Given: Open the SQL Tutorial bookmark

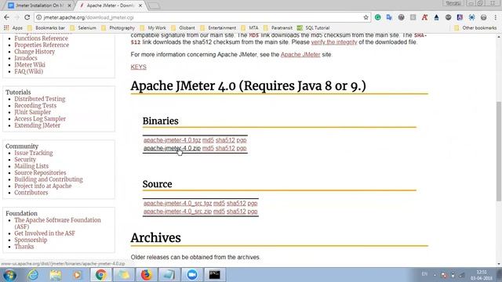Looking at the screenshot, I should (x=314, y=28).
